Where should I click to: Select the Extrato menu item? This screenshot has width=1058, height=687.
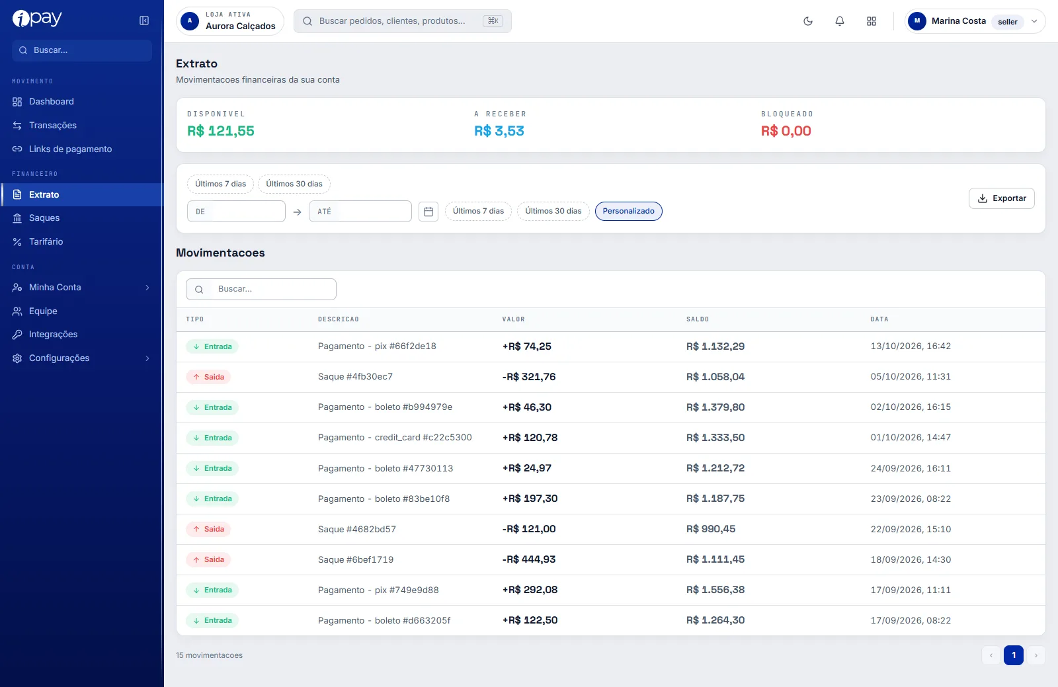tap(82, 195)
